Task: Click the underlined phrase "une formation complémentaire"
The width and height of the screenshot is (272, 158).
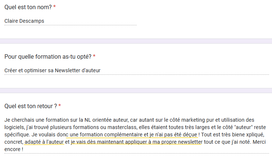Action: coord(105,135)
